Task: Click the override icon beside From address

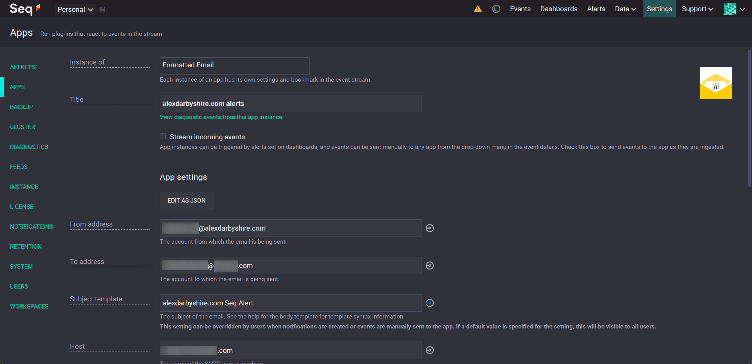Action: (430, 228)
